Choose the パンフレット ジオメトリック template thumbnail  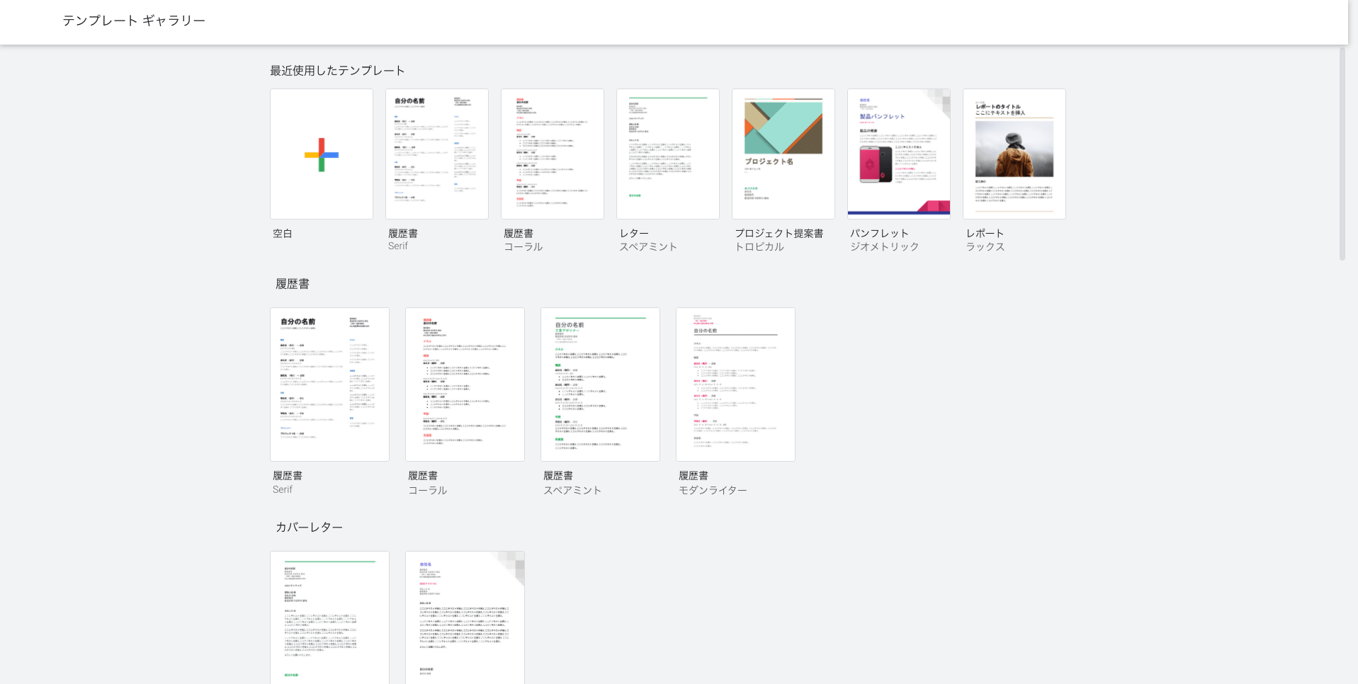tap(898, 154)
